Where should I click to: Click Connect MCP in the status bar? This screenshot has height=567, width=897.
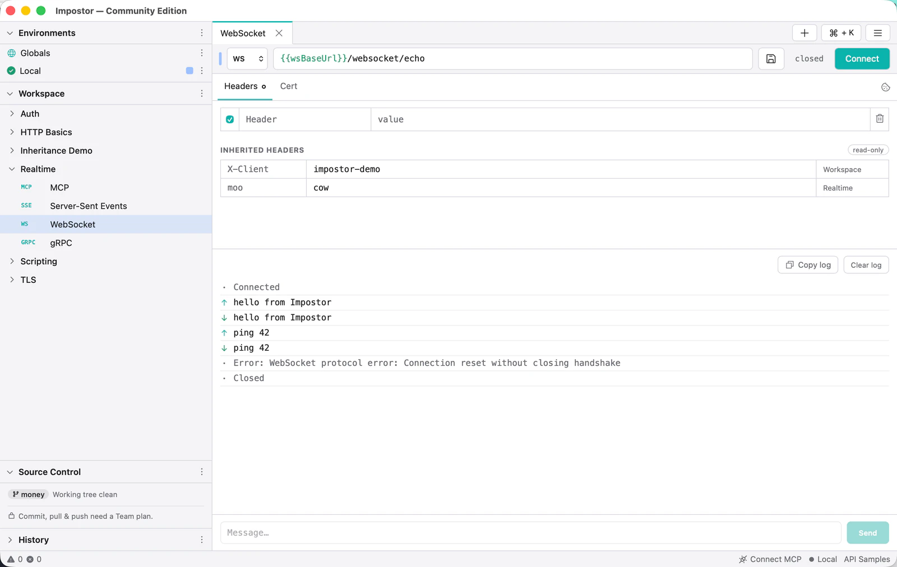coord(770,559)
